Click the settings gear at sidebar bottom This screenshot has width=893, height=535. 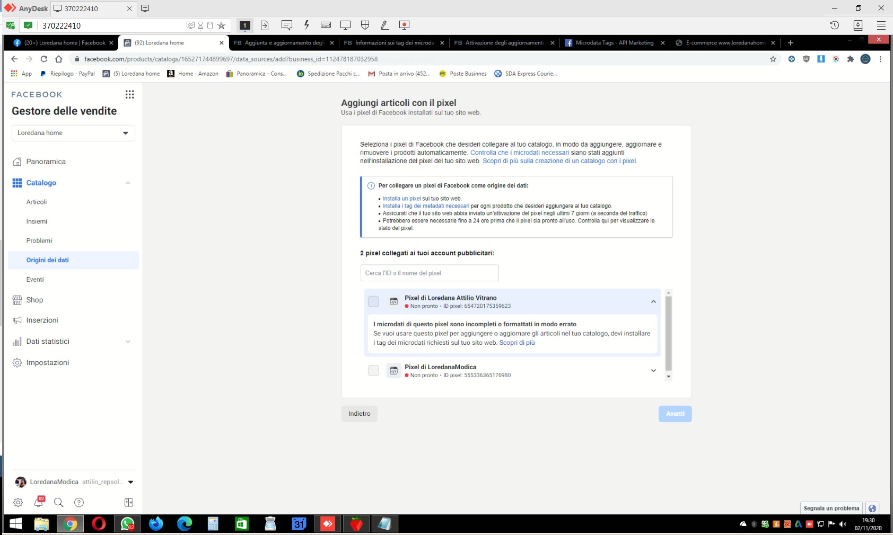pyautogui.click(x=18, y=502)
